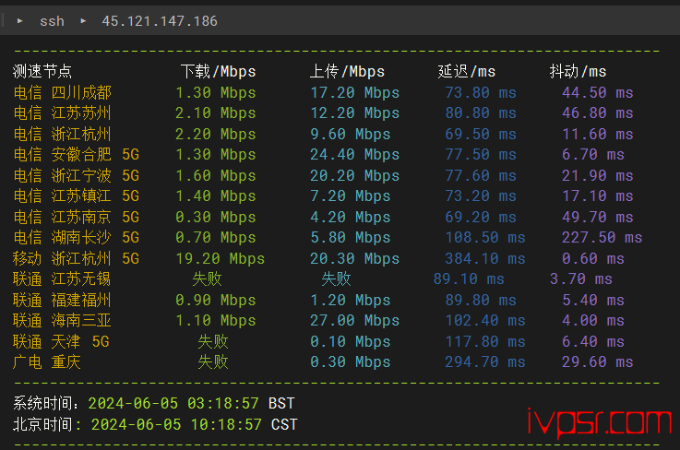Select the 电信 江苏南京 5G node

point(77,217)
